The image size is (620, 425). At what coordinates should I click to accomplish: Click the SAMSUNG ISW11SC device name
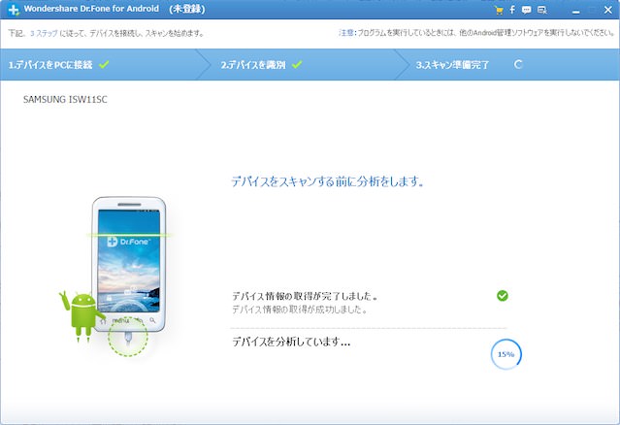pos(65,99)
